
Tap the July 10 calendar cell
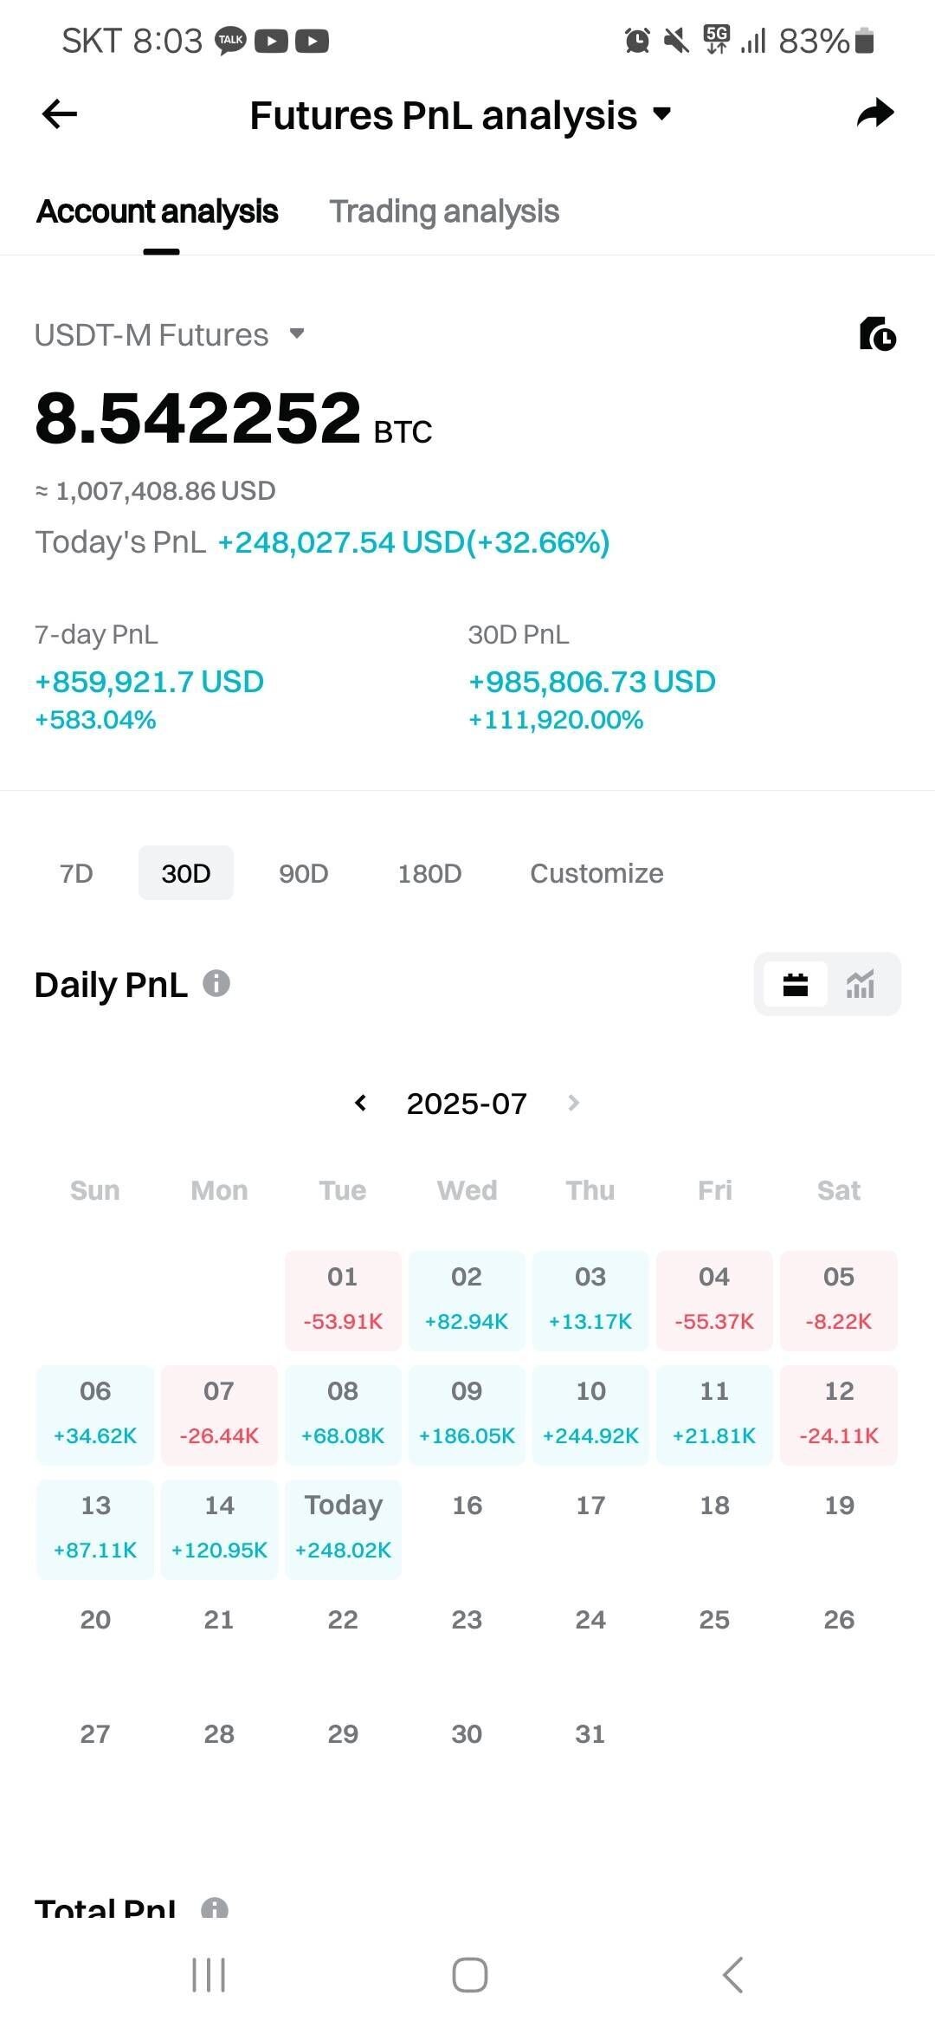pyautogui.click(x=590, y=1415)
